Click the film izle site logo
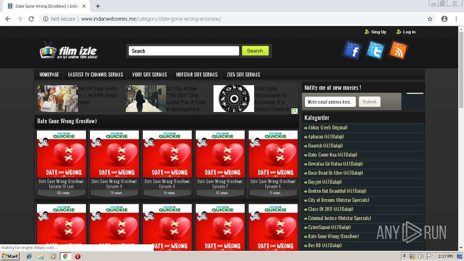Screen dimensions: 464x261 point(69,51)
